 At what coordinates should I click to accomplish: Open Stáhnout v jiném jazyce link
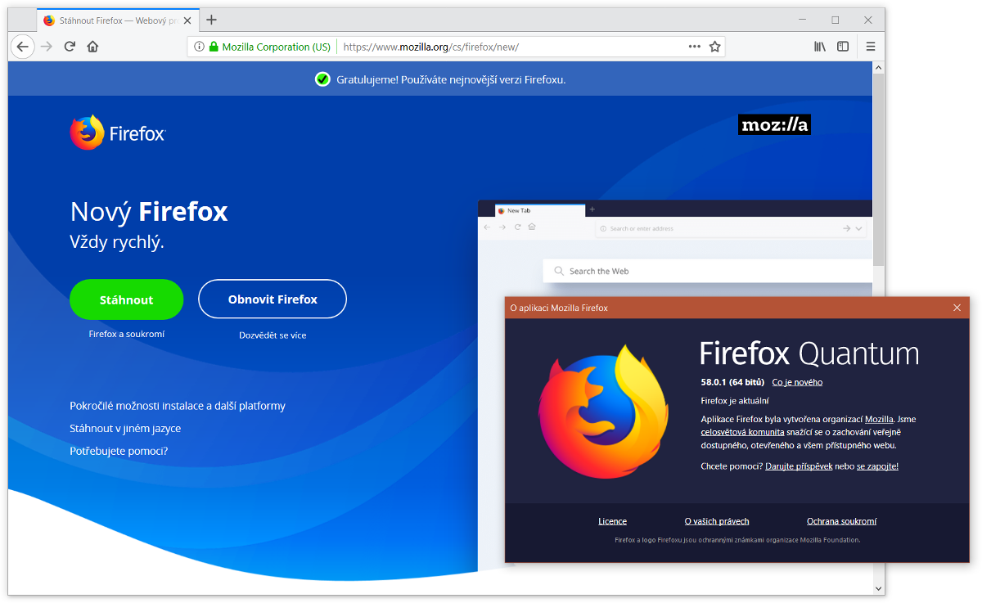tap(125, 429)
